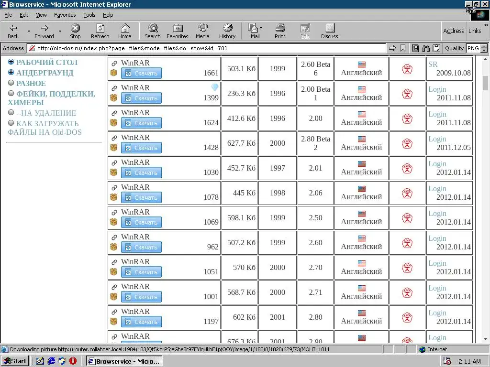Click the bookmark icon beside address bar
This screenshot has height=367, width=490.
pyautogui.click(x=403, y=48)
